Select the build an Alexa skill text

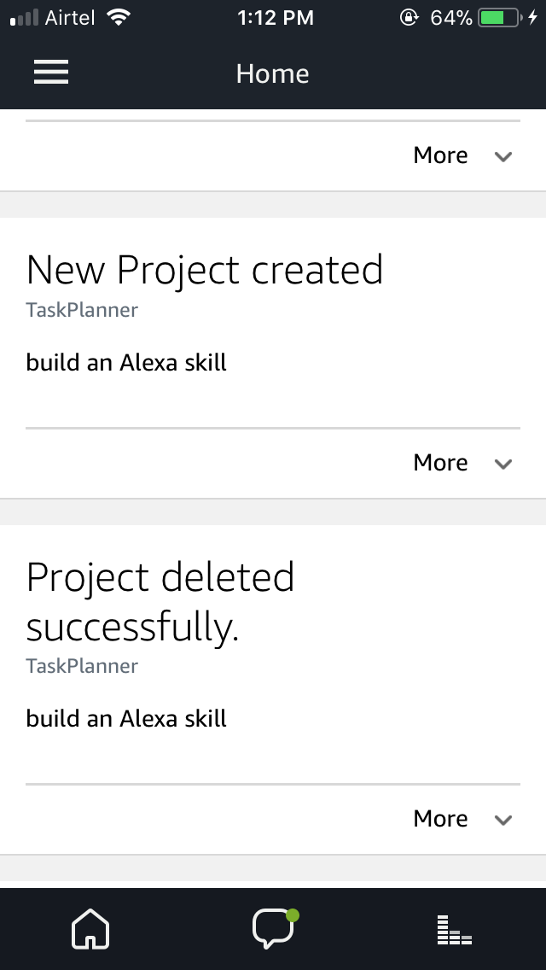point(126,362)
